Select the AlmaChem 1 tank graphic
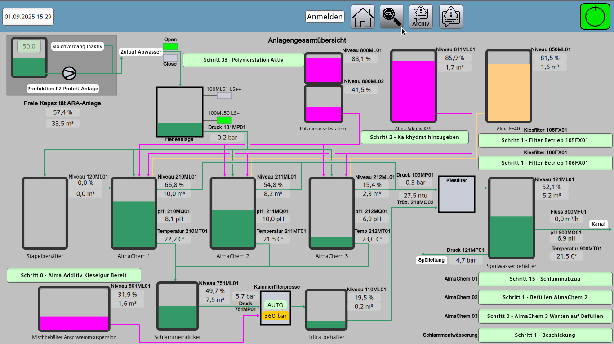614x344 pixels. tap(133, 213)
